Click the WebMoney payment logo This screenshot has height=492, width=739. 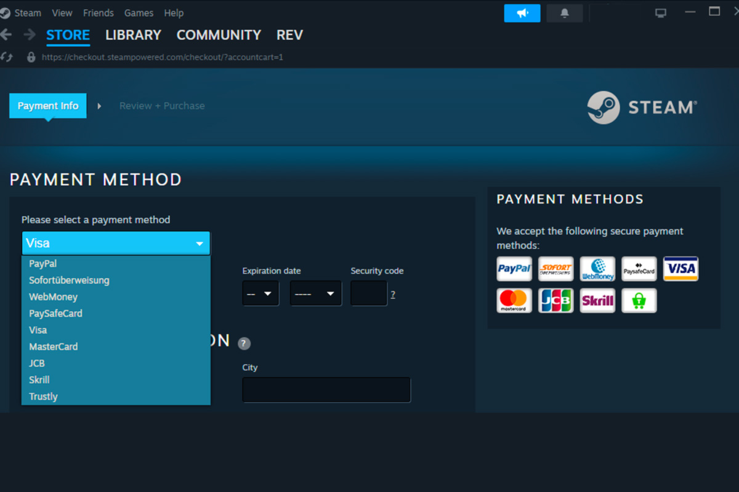tap(597, 269)
